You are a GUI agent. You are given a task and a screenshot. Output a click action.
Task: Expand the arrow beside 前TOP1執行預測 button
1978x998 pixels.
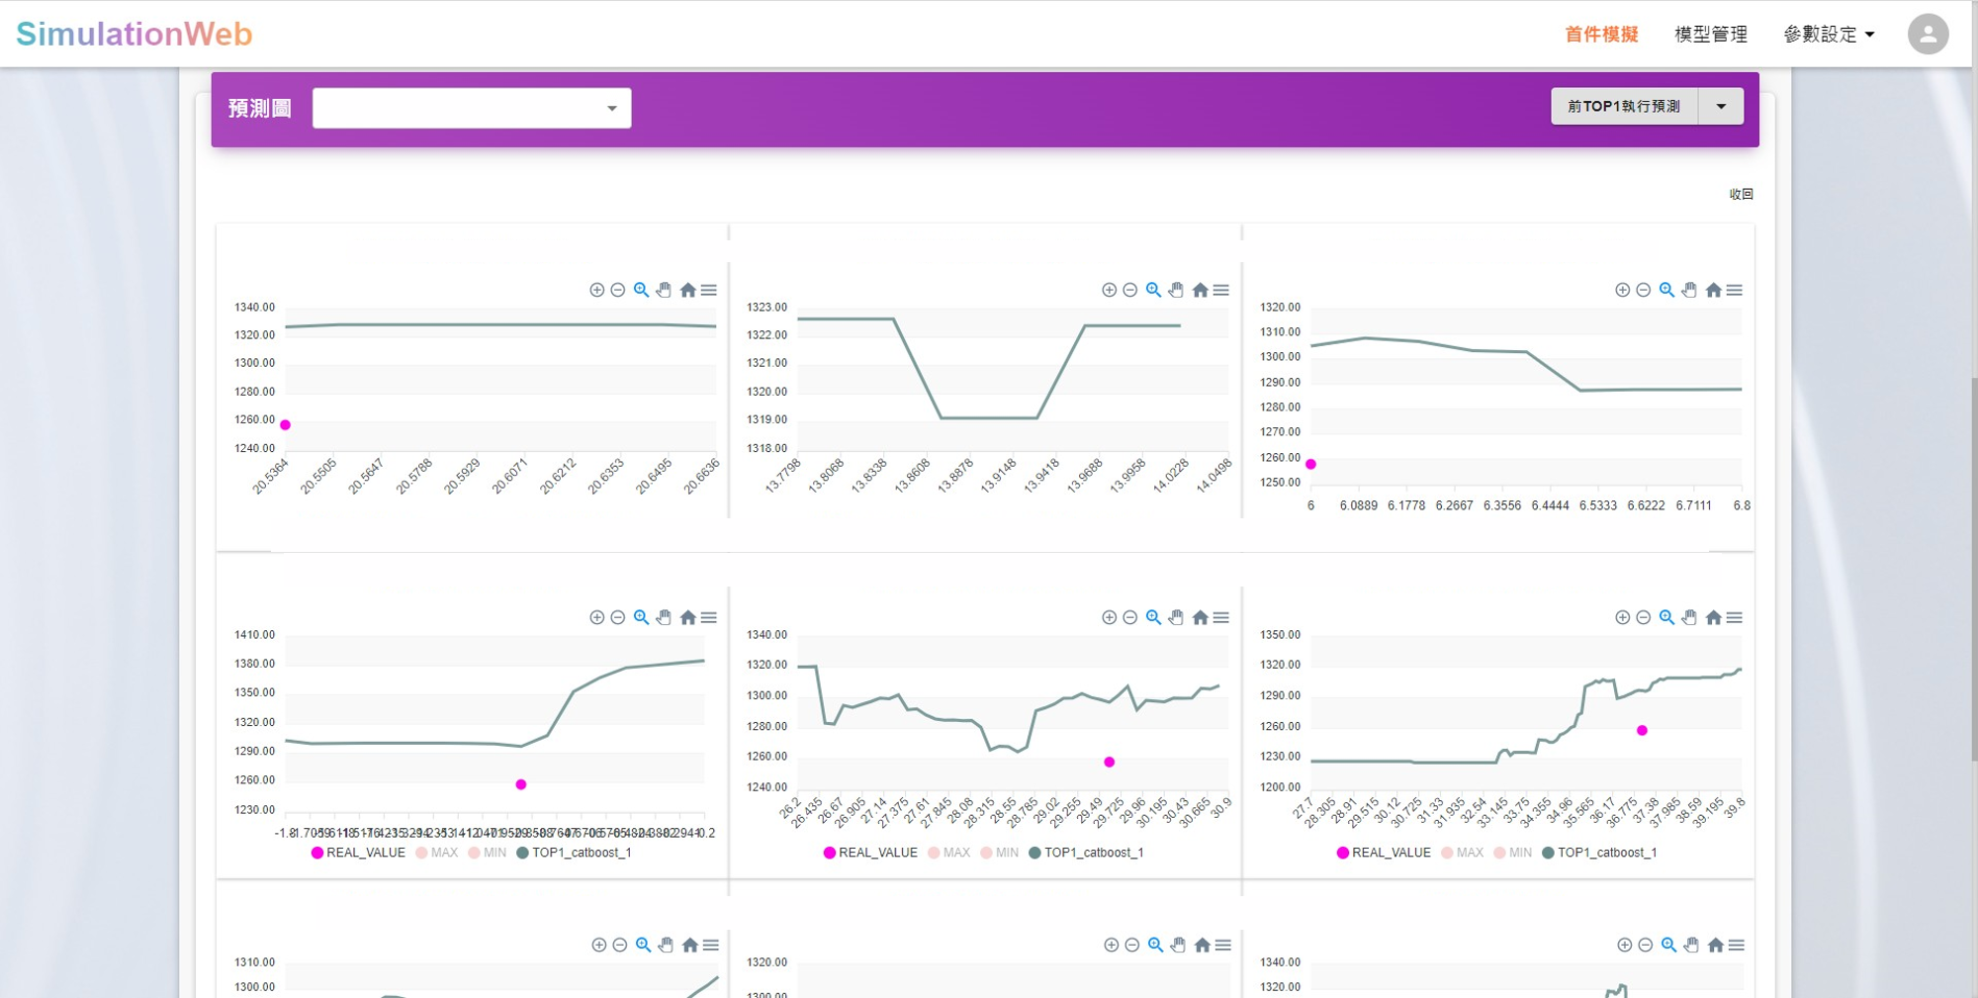(x=1722, y=106)
